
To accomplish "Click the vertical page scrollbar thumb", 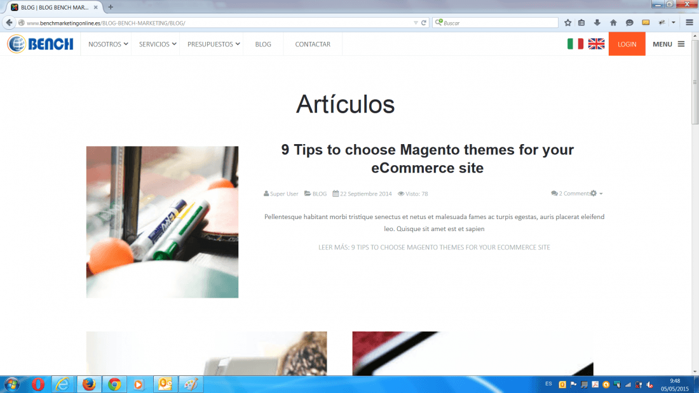I will (695, 83).
